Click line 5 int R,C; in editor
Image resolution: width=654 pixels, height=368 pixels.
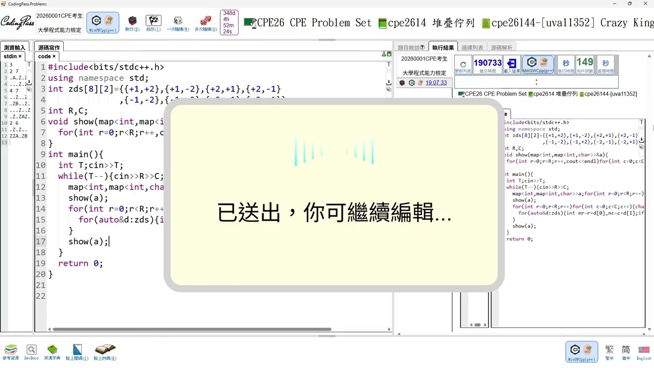[67, 111]
